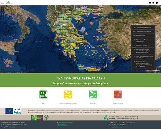The width and height of the screenshot is (161, 129).
Task: Toggle visibility of Διοικητικά όρια layer
Action: (135, 35)
